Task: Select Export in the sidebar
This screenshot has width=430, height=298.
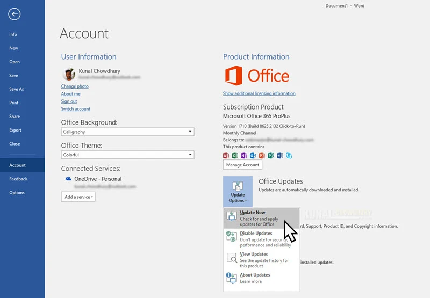Action: [16, 130]
